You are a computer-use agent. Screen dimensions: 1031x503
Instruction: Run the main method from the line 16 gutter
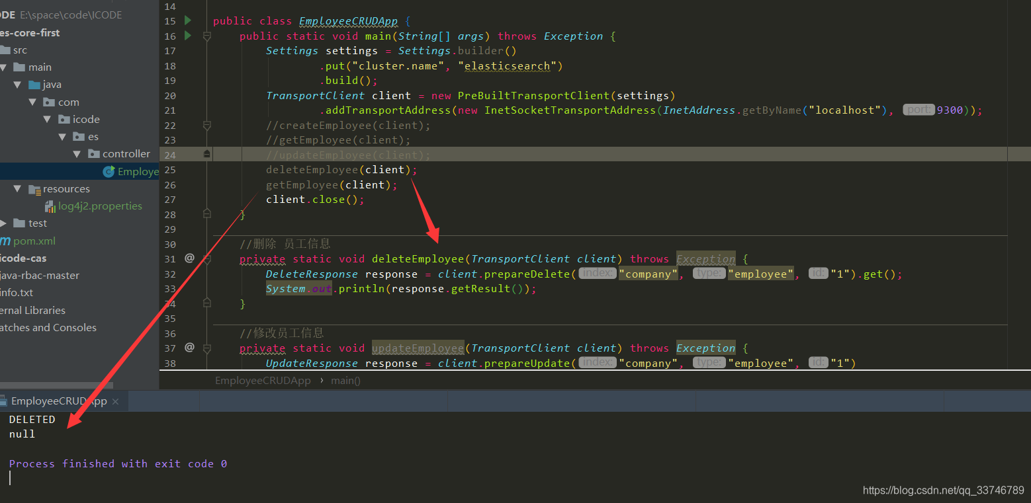188,36
